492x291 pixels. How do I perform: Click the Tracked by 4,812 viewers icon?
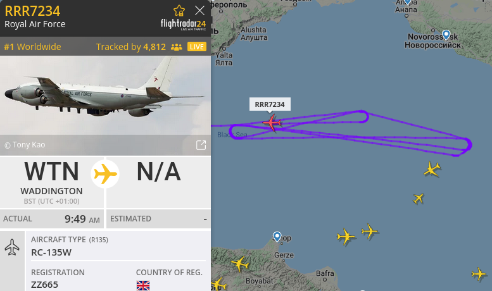point(176,47)
